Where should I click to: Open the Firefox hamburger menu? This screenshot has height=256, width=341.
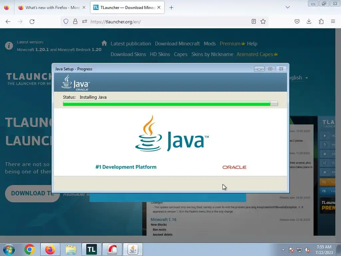tap(333, 21)
